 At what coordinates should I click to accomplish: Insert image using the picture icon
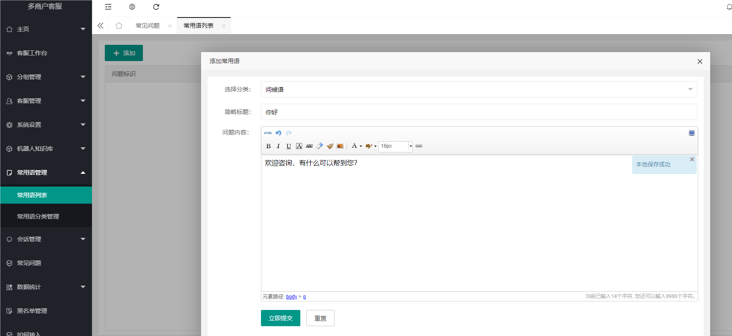click(340, 146)
